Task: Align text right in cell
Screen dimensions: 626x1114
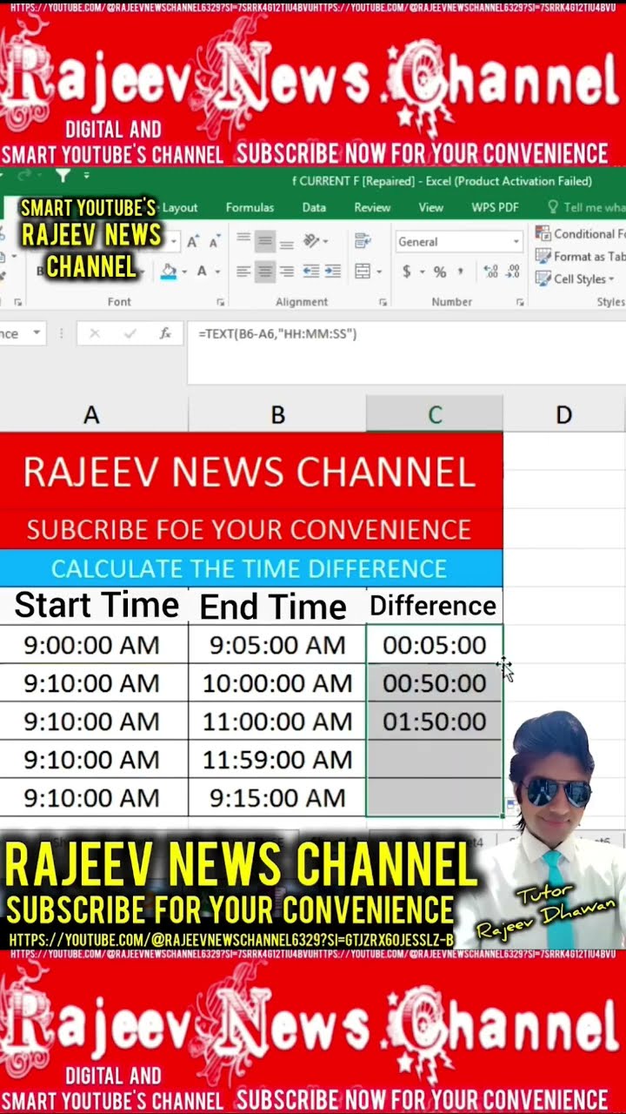Action: (286, 271)
